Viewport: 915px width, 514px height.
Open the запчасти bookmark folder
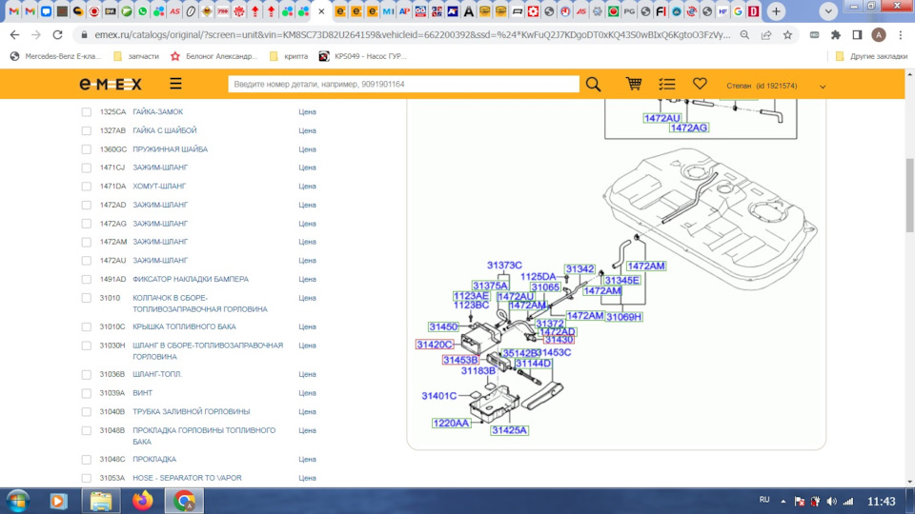click(x=137, y=56)
